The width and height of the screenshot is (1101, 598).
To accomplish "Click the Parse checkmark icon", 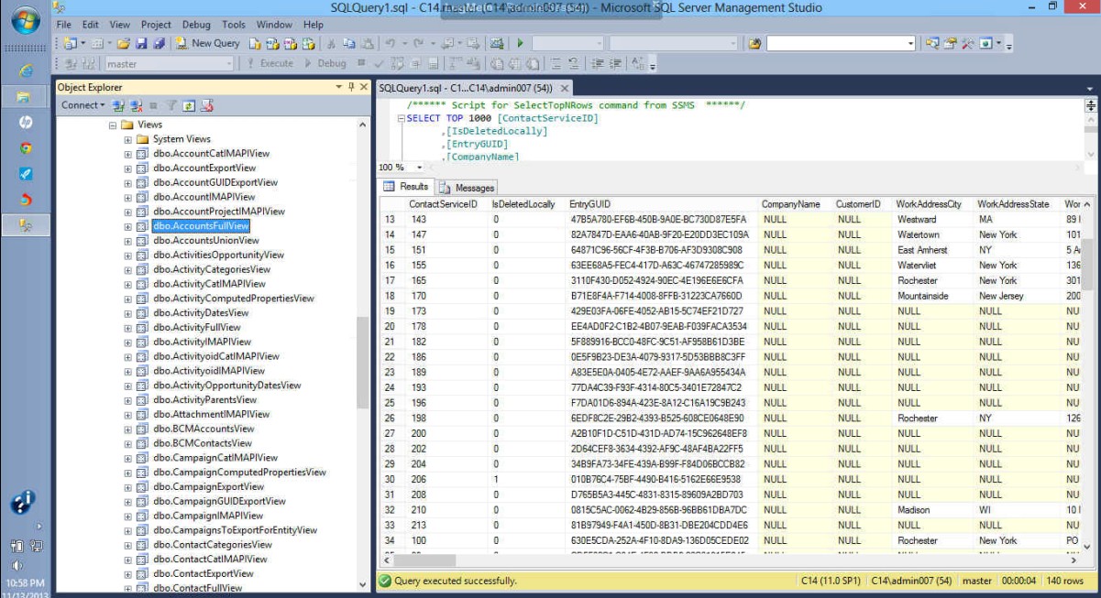I will [x=379, y=64].
